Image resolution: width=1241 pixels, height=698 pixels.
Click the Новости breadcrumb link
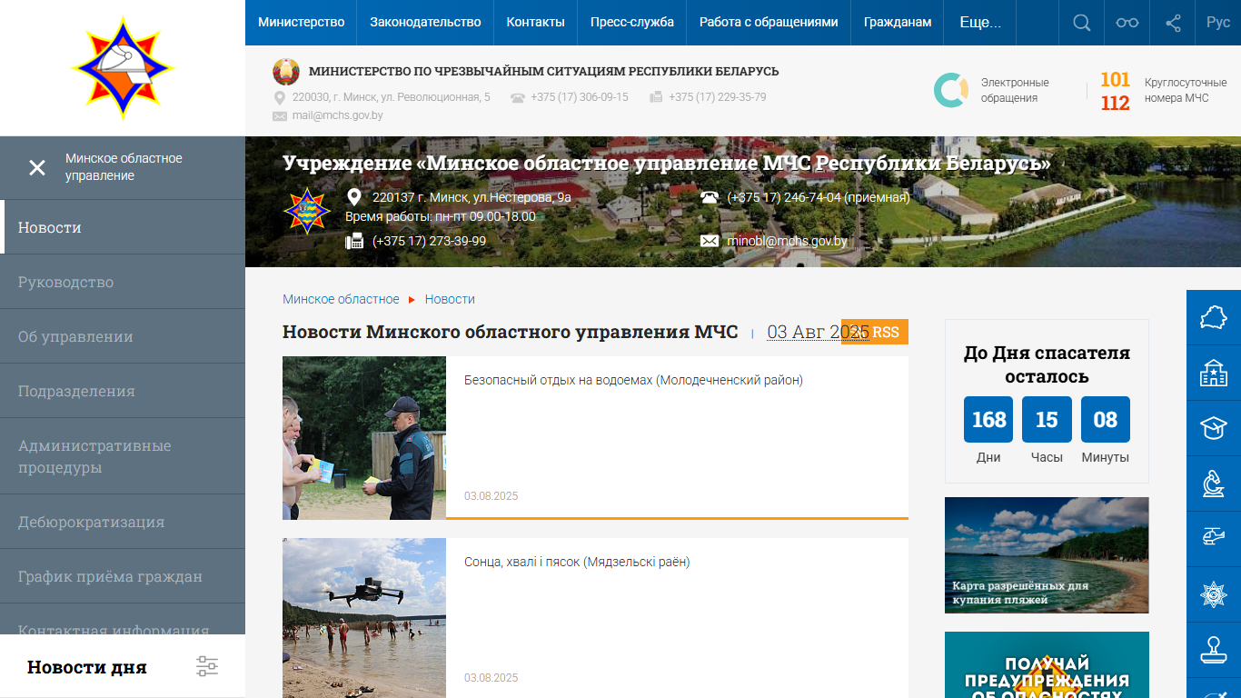click(450, 299)
